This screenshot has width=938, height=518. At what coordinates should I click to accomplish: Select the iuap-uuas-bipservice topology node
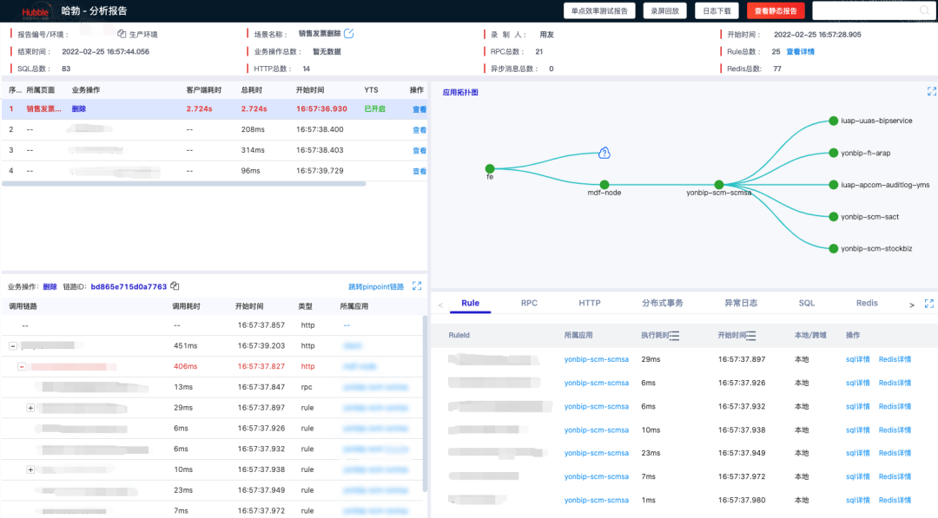[833, 121]
